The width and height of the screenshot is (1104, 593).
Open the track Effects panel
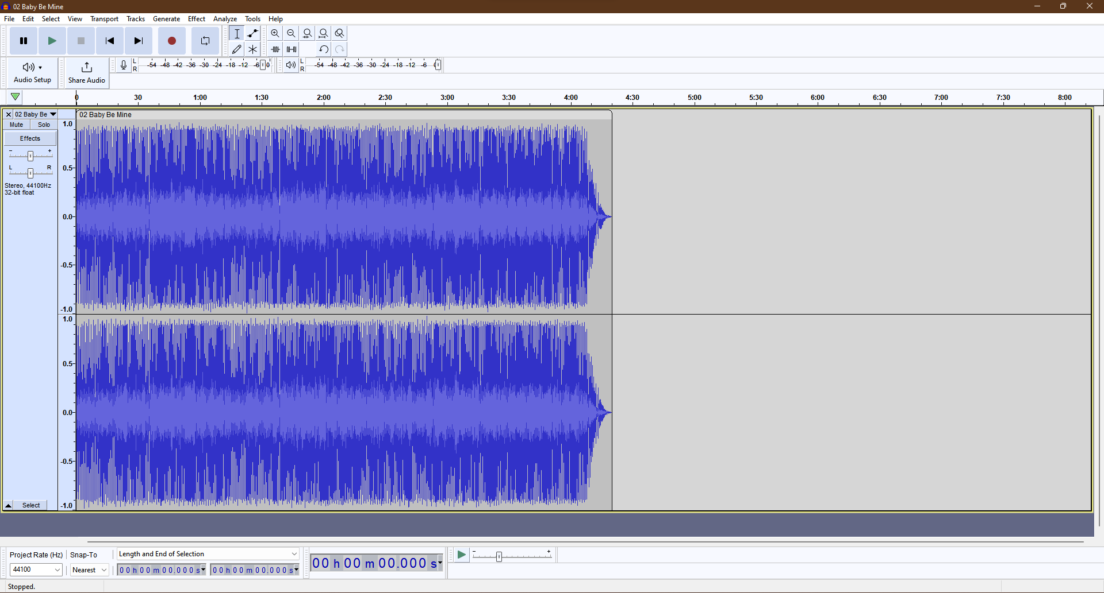click(x=30, y=138)
